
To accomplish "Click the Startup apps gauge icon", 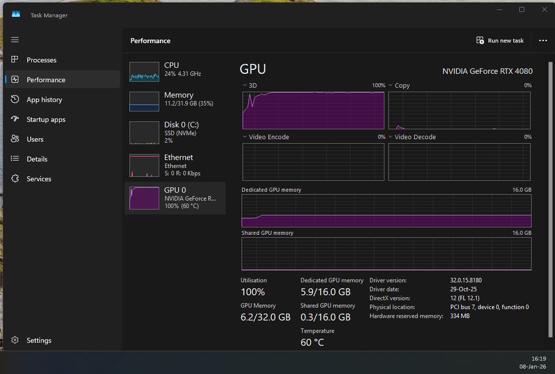I will coord(15,119).
